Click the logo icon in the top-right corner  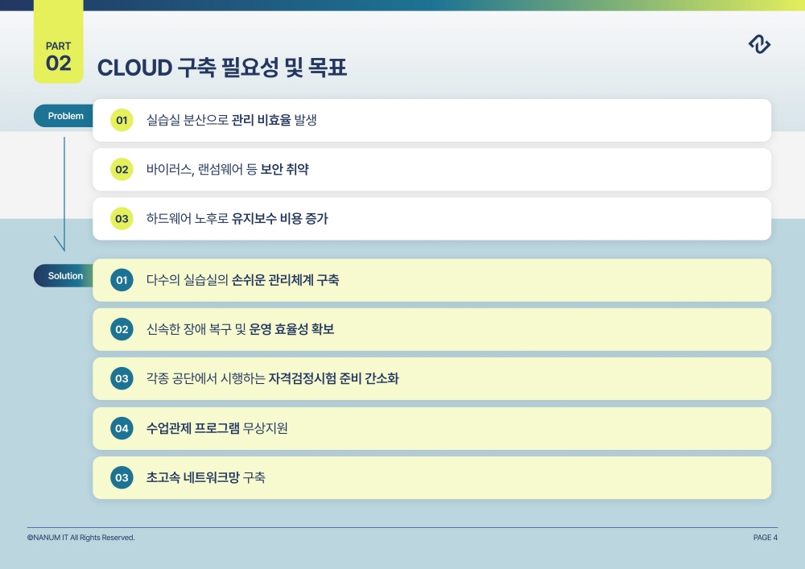tap(759, 45)
